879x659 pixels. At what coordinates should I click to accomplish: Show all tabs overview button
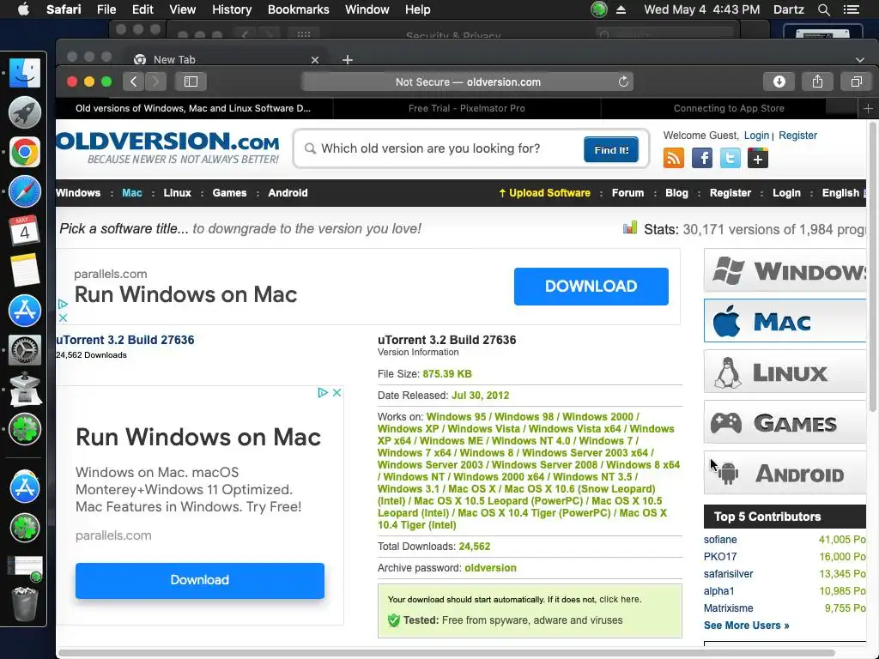pos(856,82)
